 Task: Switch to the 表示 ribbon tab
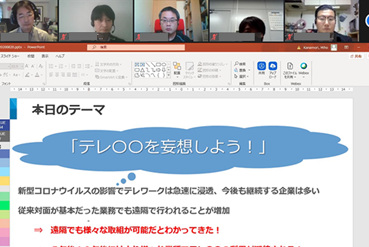45,56
